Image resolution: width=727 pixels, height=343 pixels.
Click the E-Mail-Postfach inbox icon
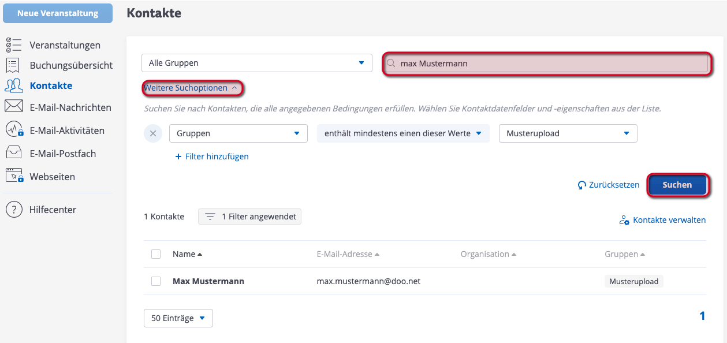point(14,154)
